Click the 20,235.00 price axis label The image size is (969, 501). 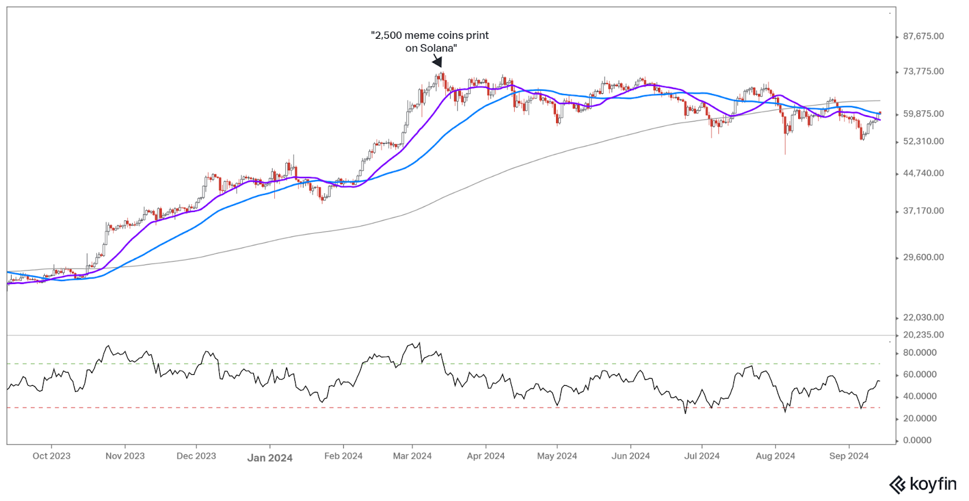tap(923, 335)
